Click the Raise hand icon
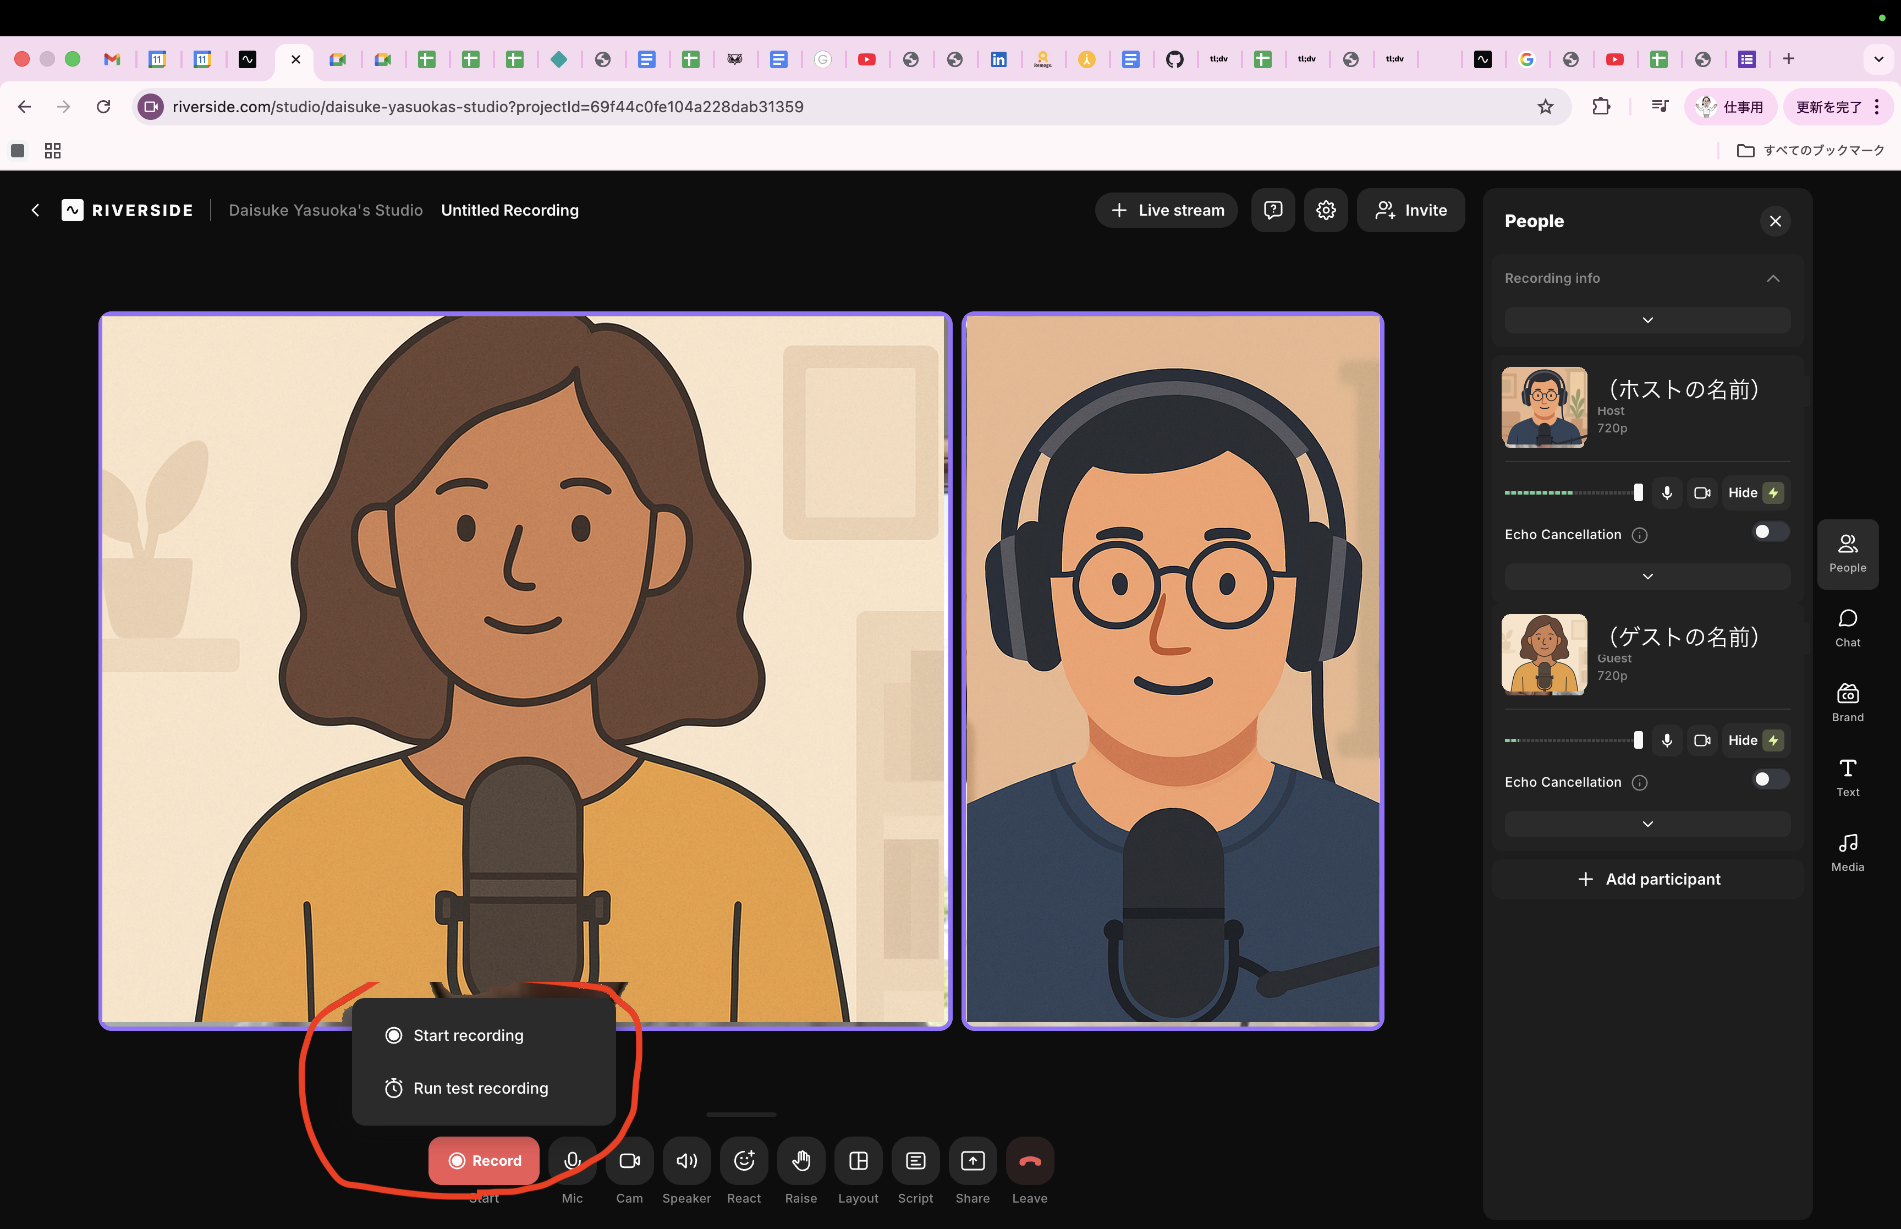The width and height of the screenshot is (1901, 1229). 801,1160
